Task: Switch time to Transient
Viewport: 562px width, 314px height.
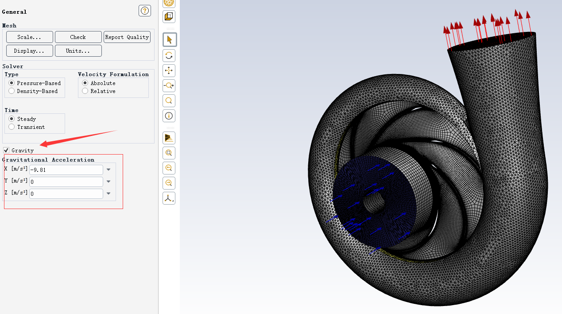Action: coord(12,127)
